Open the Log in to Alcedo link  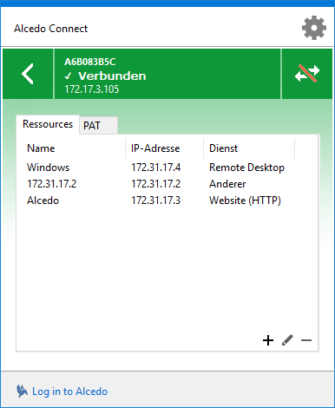[69, 392]
